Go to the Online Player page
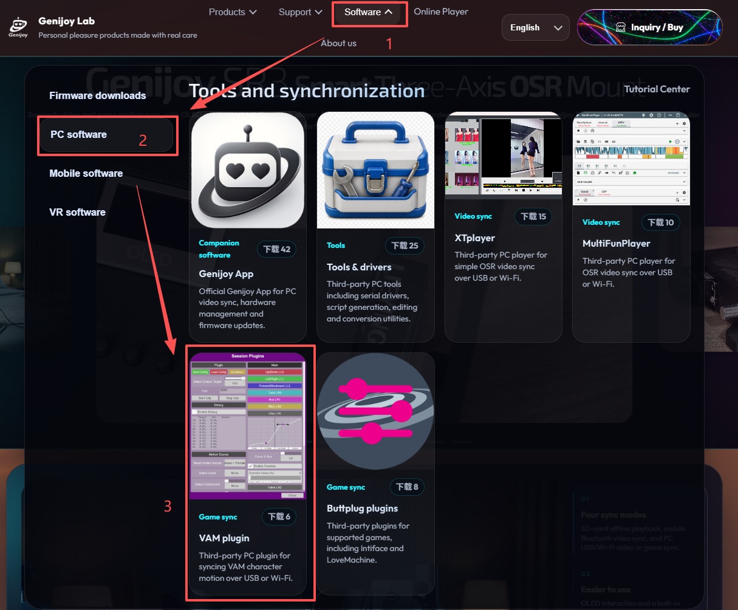The height and width of the screenshot is (610, 738). [x=441, y=12]
